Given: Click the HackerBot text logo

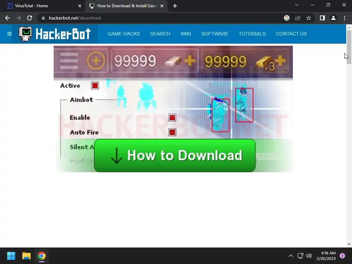Looking at the screenshot, I should click(63, 34).
